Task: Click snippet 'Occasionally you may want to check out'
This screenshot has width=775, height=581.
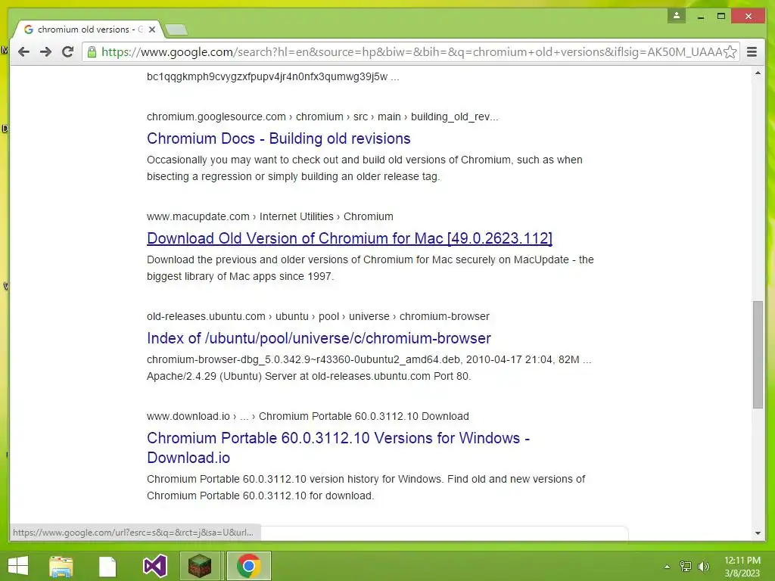Action: (x=364, y=168)
